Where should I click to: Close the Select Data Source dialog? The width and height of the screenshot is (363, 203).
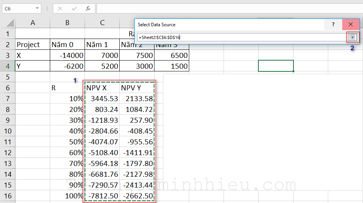click(x=351, y=24)
